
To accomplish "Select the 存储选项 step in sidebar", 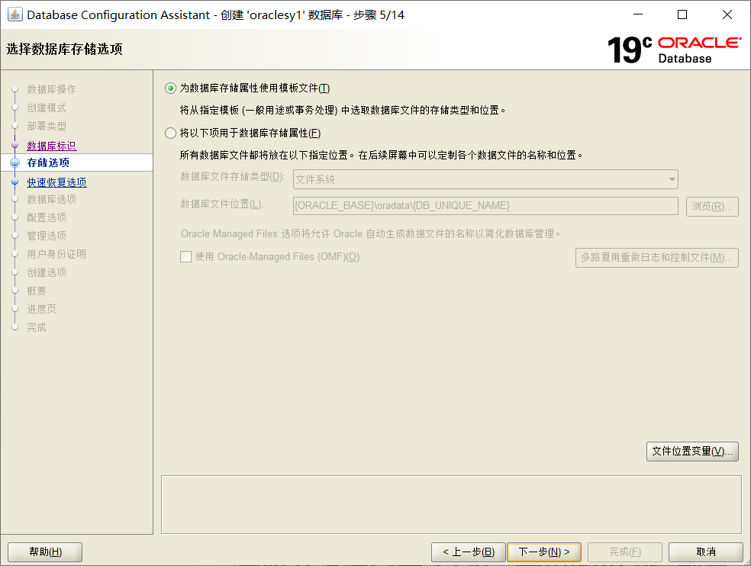I will click(48, 162).
